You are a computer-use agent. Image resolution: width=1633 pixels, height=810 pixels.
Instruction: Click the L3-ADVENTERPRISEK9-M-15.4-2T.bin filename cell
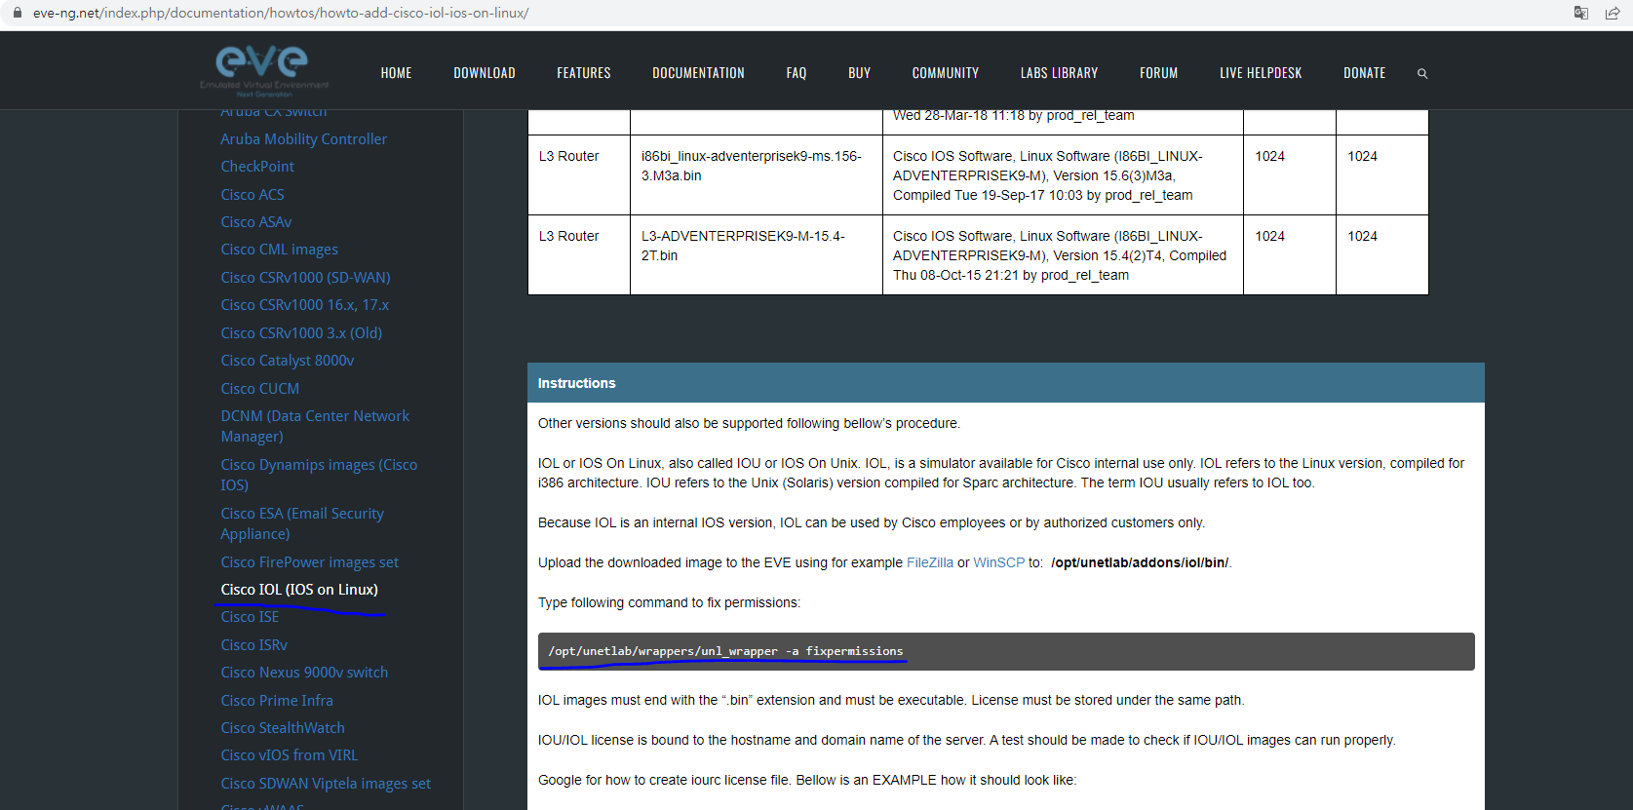click(757, 255)
